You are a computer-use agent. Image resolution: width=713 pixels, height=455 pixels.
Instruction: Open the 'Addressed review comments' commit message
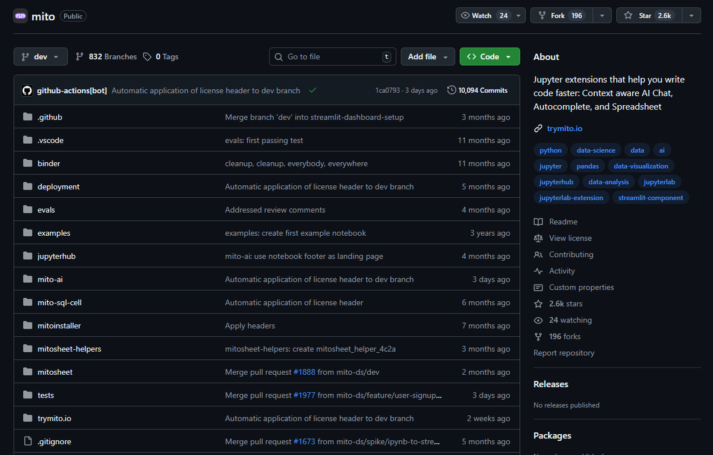click(275, 210)
